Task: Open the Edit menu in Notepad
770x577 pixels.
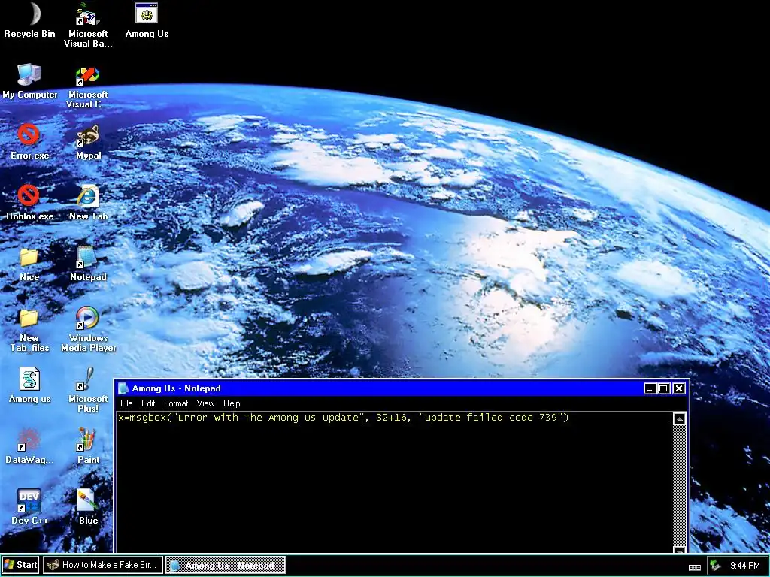Action: [x=148, y=403]
